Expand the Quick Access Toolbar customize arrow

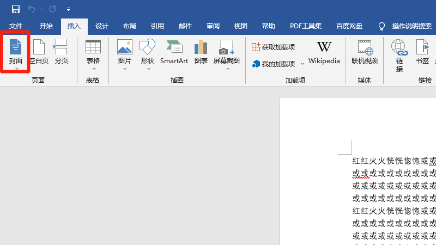[x=68, y=9]
